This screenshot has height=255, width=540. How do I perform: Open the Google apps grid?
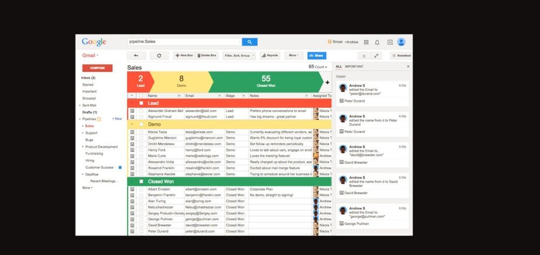pos(366,42)
